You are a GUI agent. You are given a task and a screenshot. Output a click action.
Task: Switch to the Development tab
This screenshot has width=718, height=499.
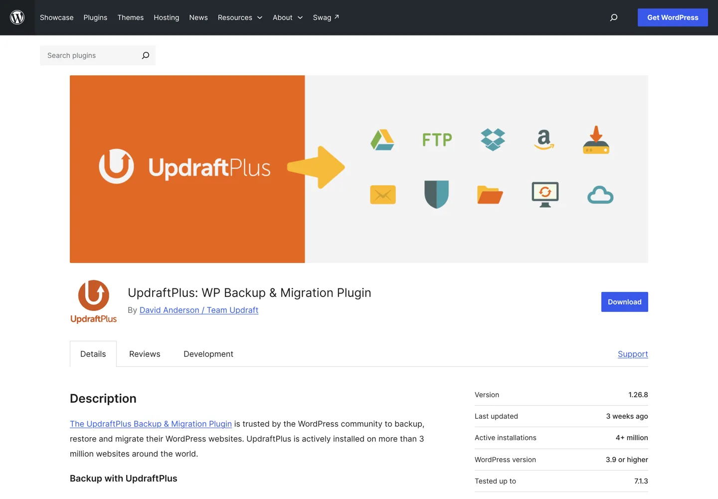(208, 354)
